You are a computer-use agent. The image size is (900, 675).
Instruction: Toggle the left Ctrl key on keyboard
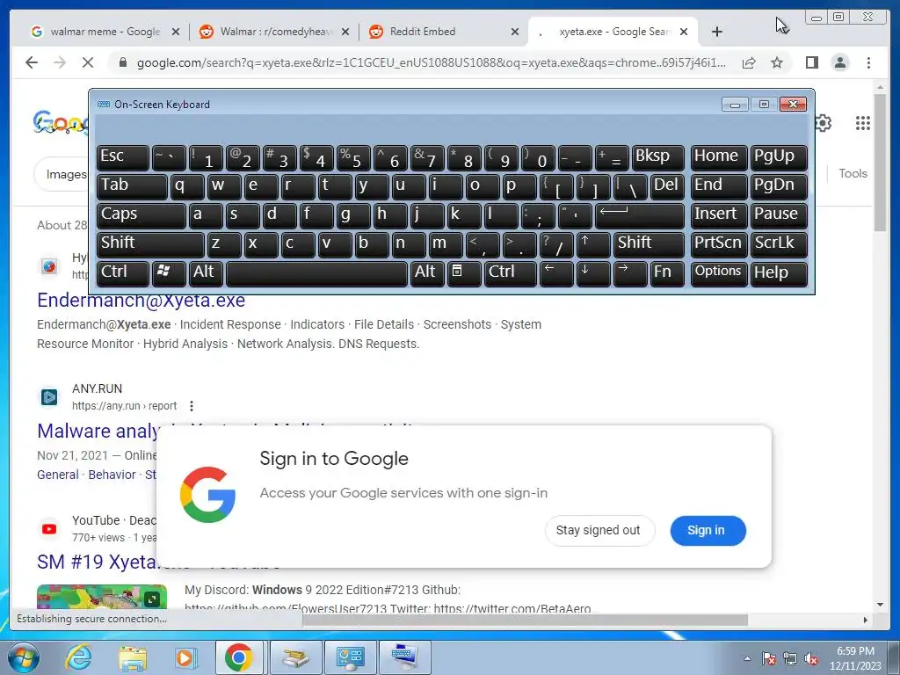click(x=123, y=272)
